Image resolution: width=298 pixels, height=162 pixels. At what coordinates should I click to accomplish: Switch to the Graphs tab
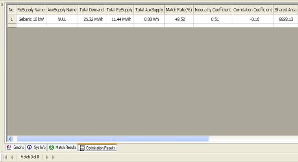(16, 147)
